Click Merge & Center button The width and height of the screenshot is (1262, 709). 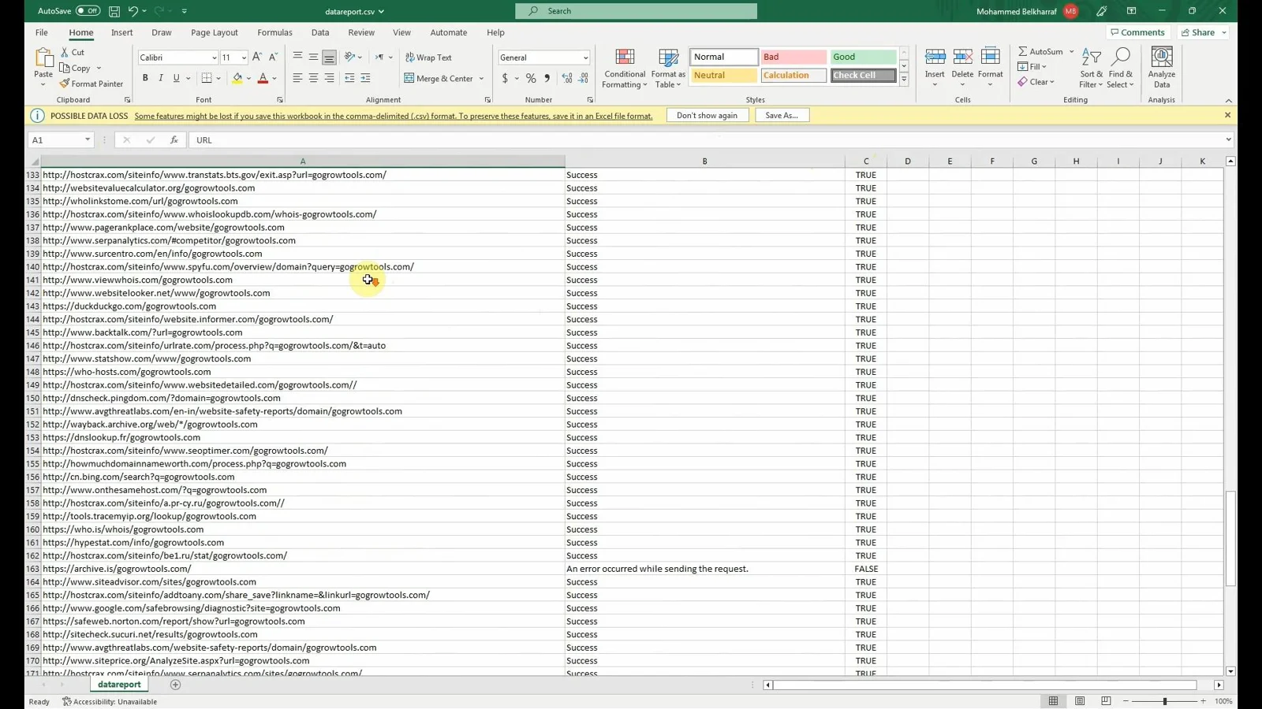(439, 78)
